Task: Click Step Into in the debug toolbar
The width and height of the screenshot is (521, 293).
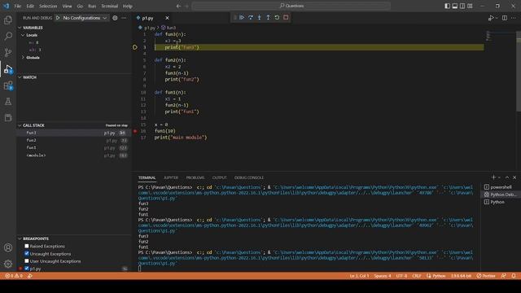Action: pyautogui.click(x=260, y=17)
